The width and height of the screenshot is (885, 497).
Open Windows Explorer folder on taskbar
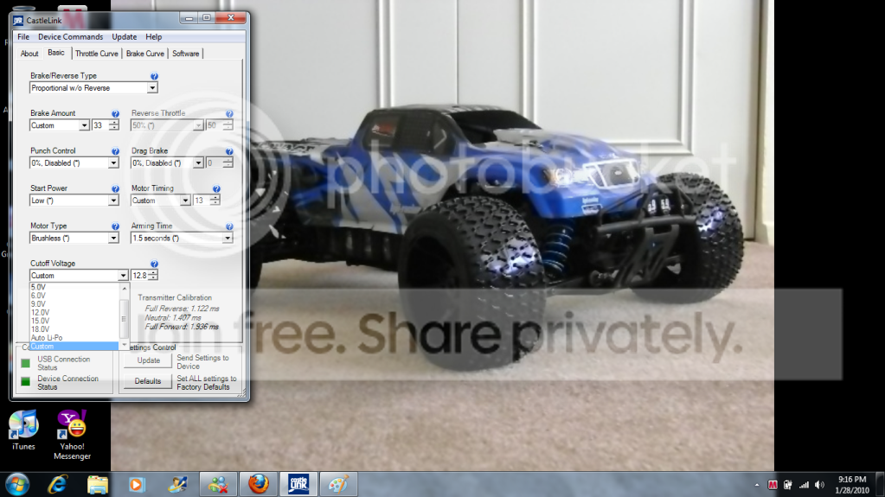(x=98, y=485)
